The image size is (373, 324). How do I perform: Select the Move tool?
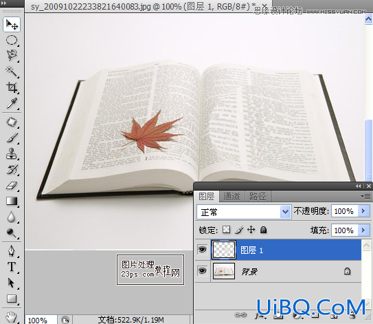click(x=12, y=24)
